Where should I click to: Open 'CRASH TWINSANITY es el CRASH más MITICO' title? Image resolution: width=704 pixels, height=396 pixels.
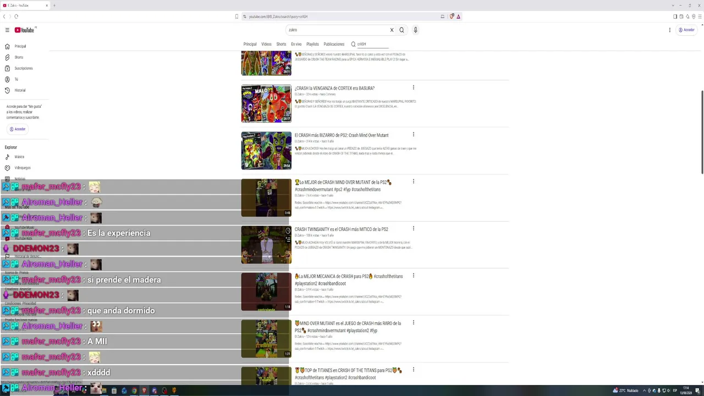(x=342, y=229)
